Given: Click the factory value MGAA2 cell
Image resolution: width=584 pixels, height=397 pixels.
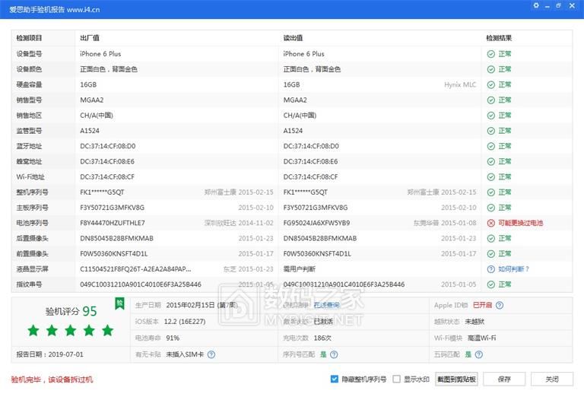Looking at the screenshot, I should [92, 100].
